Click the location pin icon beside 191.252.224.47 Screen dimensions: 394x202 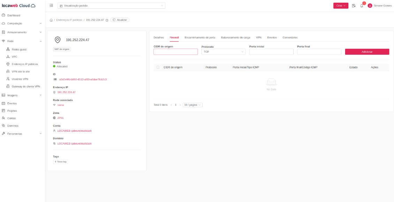coord(58,40)
